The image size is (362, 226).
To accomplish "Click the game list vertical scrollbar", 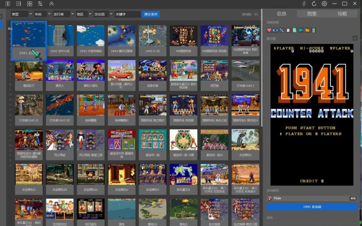I will pyautogui.click(x=262, y=68).
